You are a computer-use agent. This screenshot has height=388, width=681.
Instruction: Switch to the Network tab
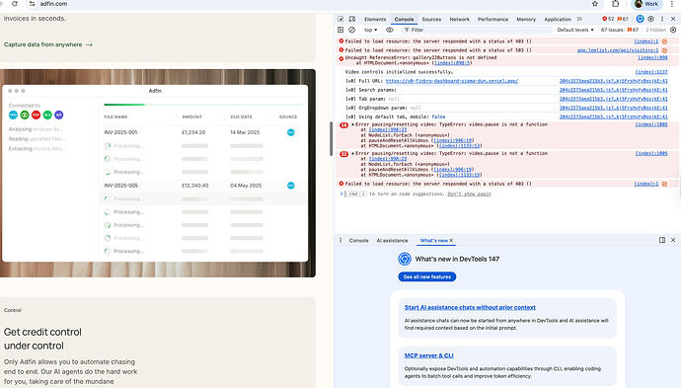460,20
